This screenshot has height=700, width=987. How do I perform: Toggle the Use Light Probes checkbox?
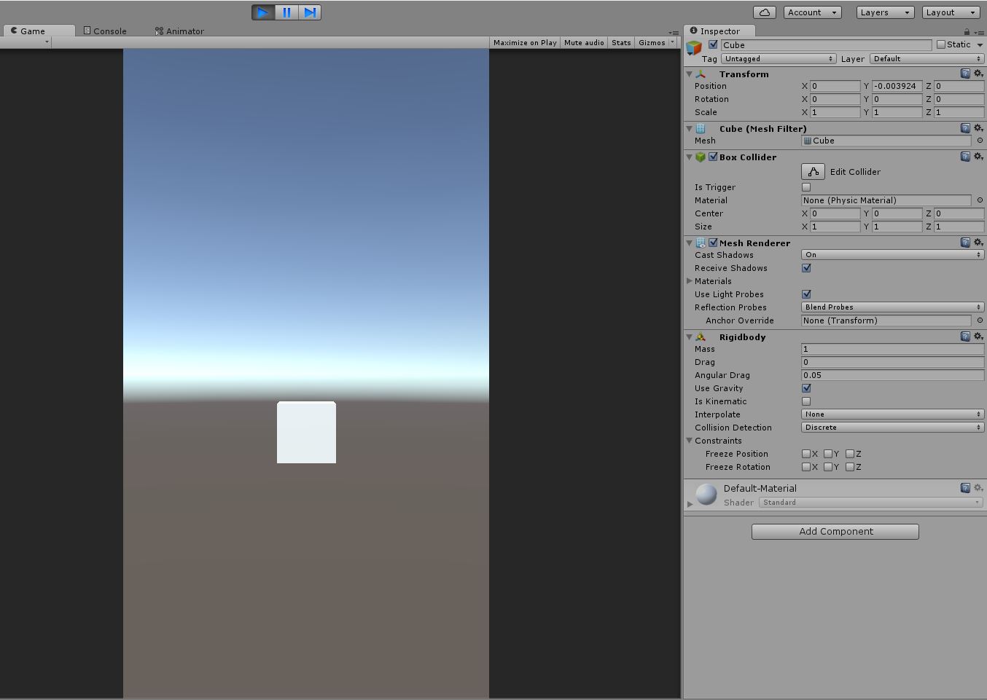806,294
